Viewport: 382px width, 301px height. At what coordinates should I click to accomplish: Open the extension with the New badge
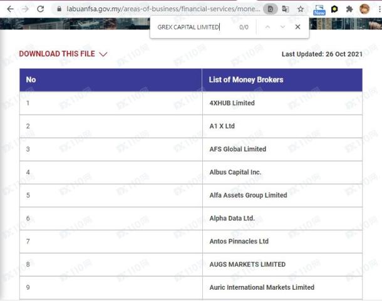coord(319,10)
